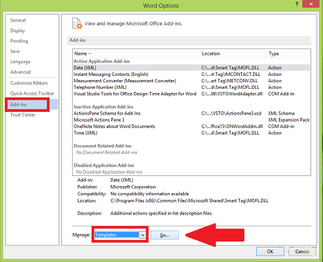This screenshot has height=262, width=323.
Task: Select the Trust Center category
Action: 23,115
